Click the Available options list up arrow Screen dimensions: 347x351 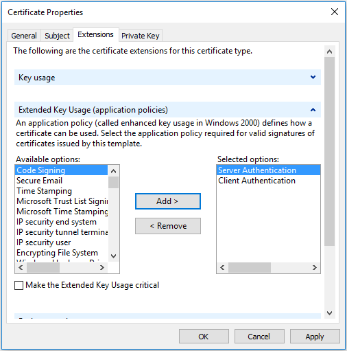coord(113,171)
